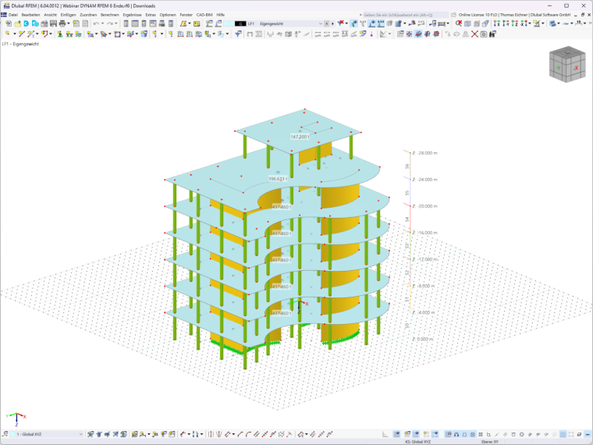Open the Berechnen menu
The width and height of the screenshot is (593, 445).
pyautogui.click(x=110, y=15)
